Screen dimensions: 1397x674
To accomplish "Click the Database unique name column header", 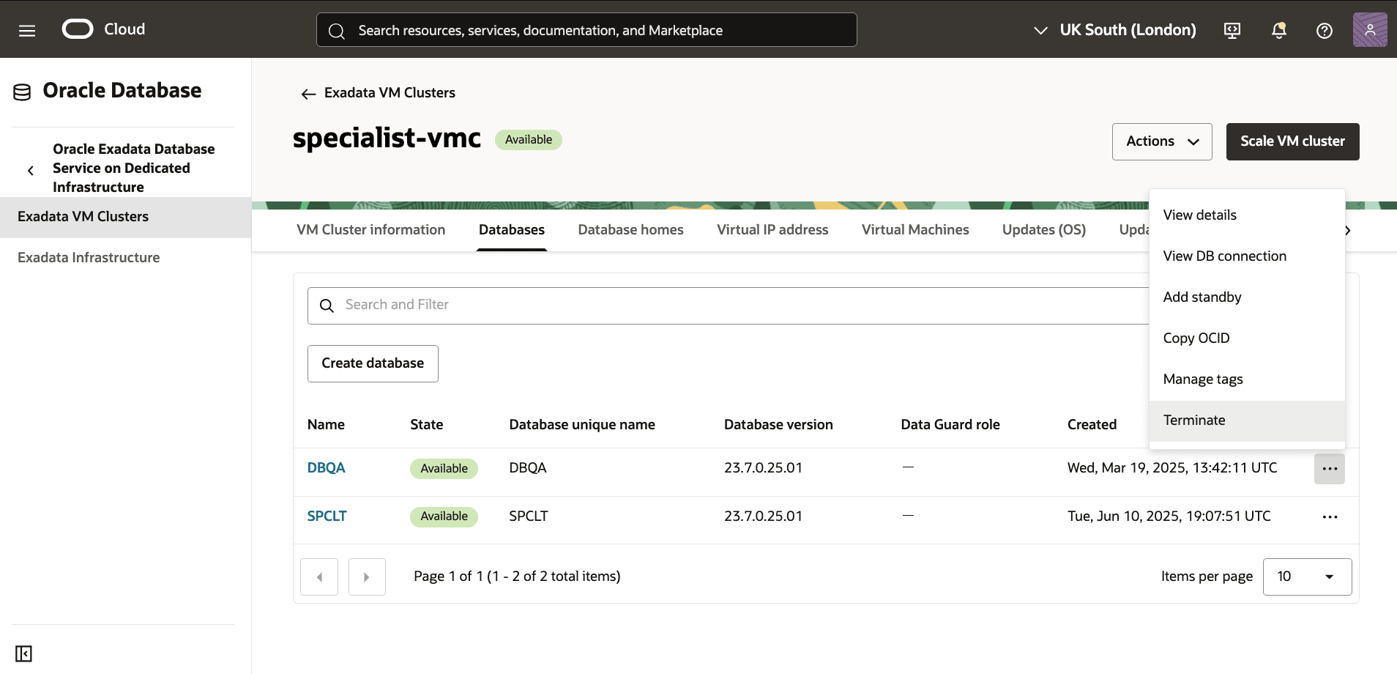I will [x=582, y=425].
